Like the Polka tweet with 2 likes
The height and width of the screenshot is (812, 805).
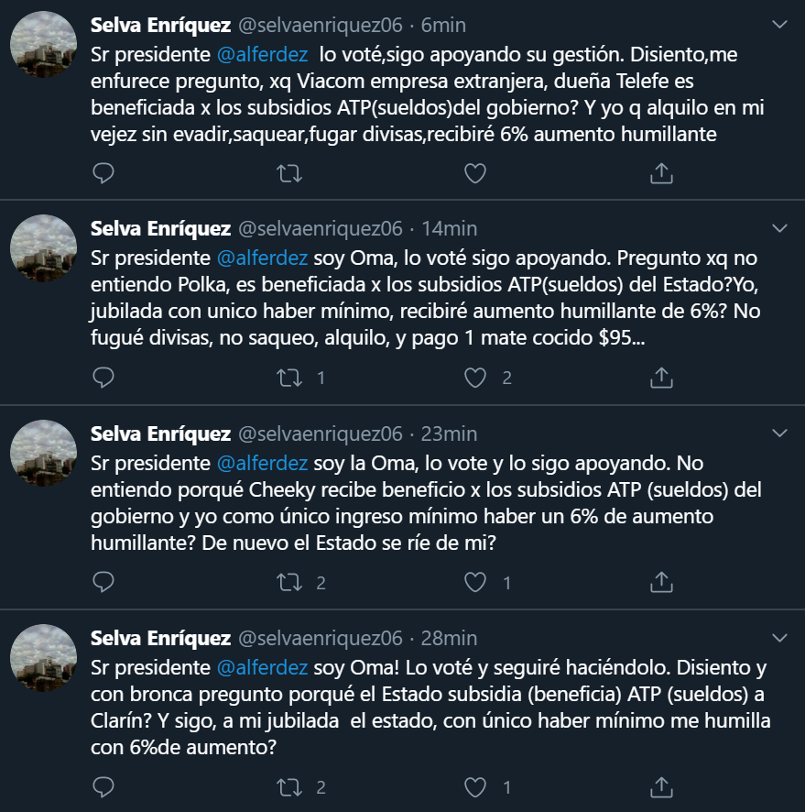click(474, 377)
